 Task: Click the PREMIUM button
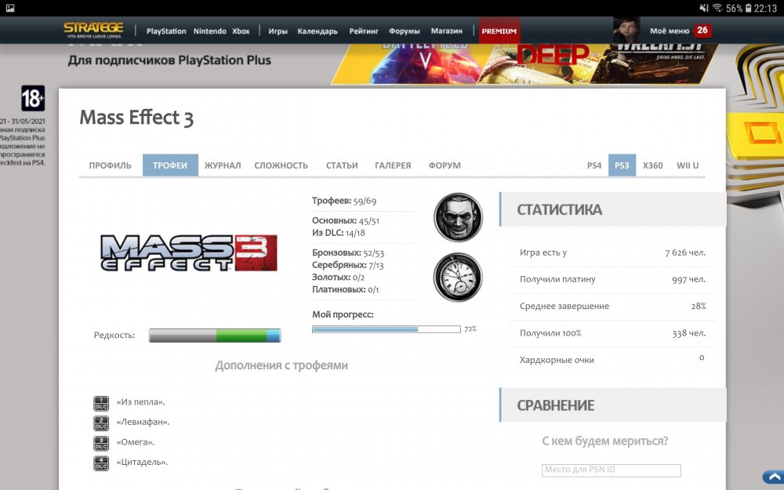pyautogui.click(x=499, y=31)
